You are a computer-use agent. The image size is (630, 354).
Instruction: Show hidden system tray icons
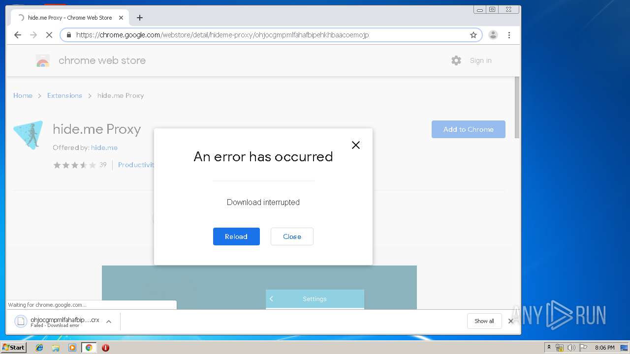pyautogui.click(x=549, y=348)
